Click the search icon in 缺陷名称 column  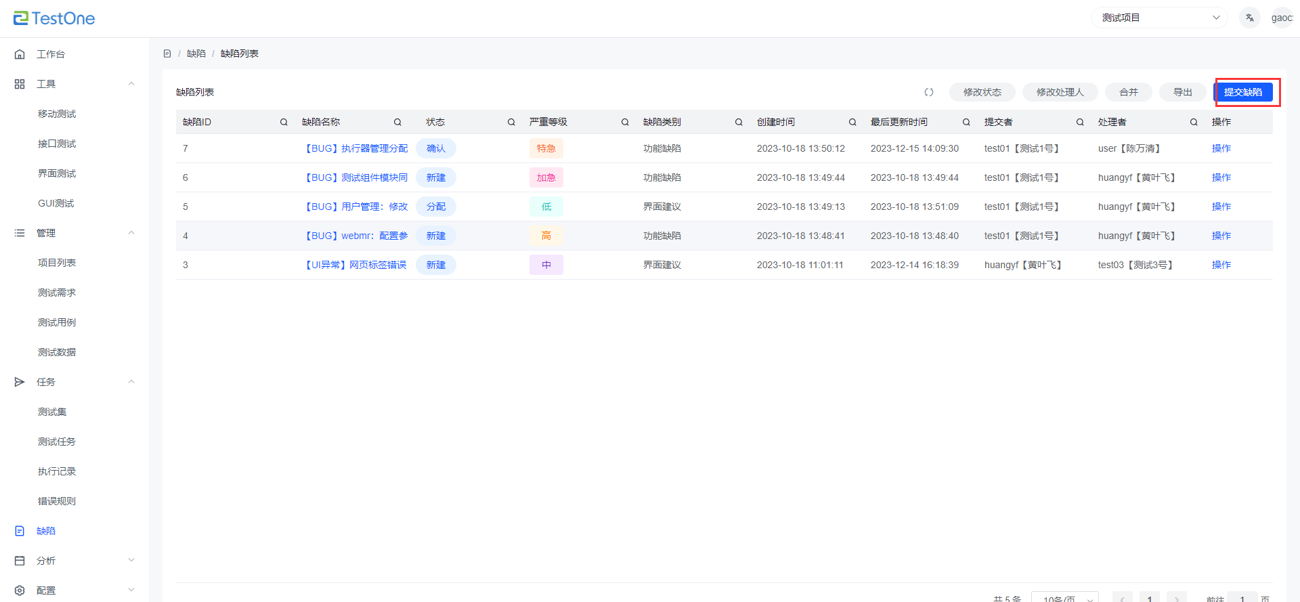click(x=397, y=123)
